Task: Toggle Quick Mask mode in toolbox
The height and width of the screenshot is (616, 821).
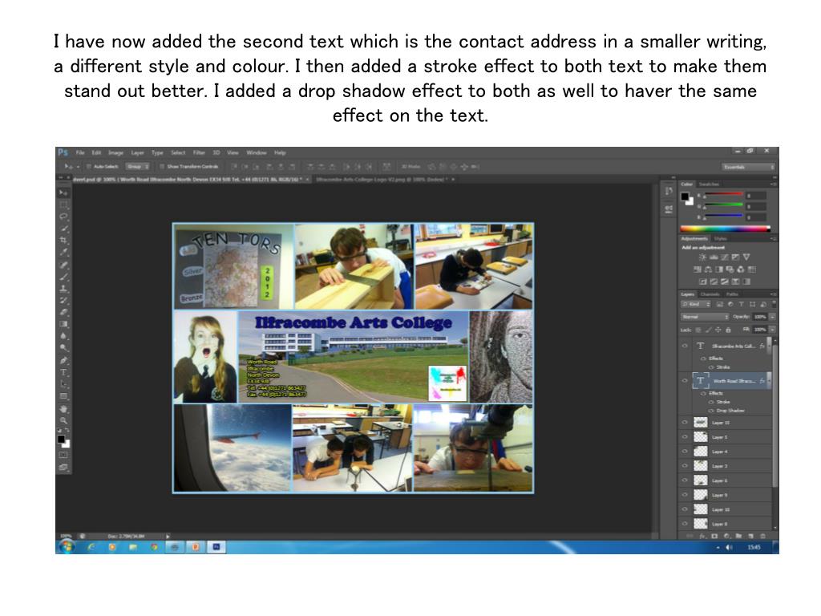Action: pyautogui.click(x=63, y=455)
